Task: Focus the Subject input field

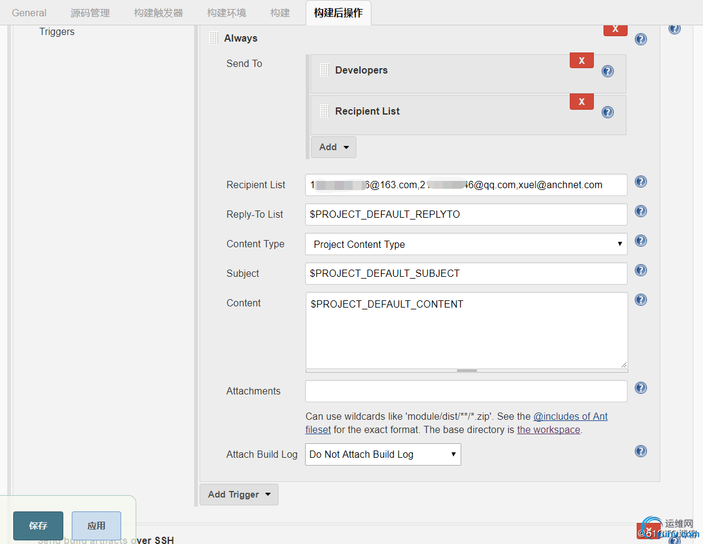Action: click(466, 274)
